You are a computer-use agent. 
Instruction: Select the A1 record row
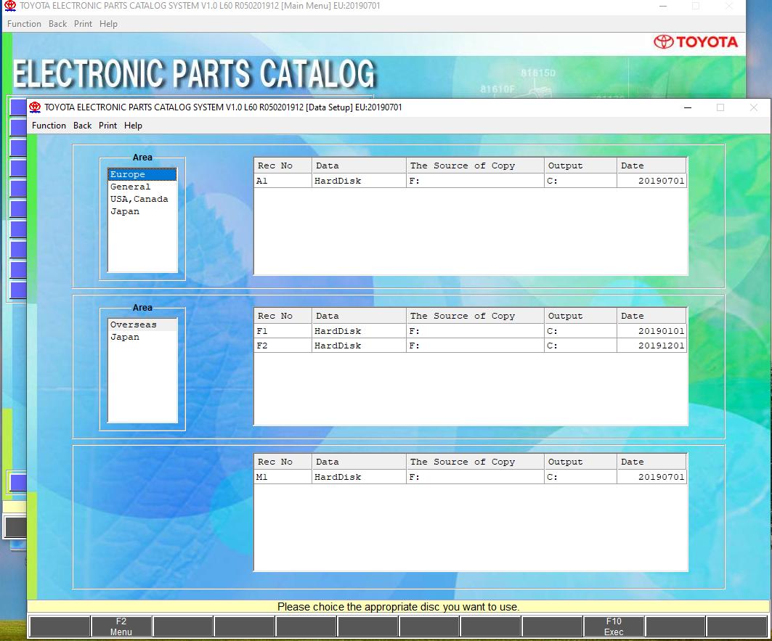pos(470,181)
